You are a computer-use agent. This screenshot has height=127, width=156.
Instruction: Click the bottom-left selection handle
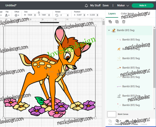click(x=3, y=118)
